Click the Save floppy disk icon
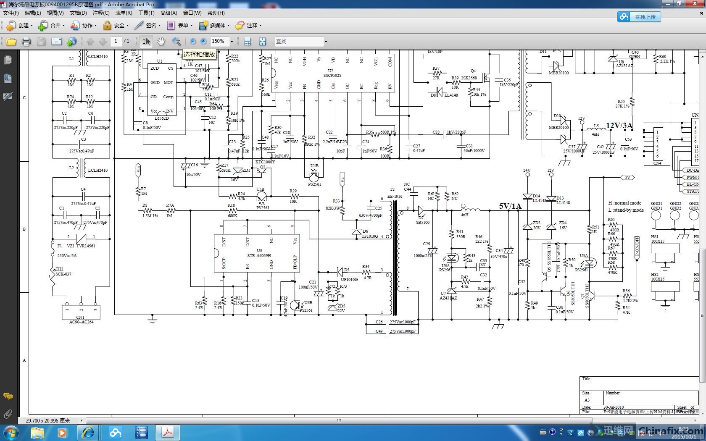706x441 pixels. (41, 42)
